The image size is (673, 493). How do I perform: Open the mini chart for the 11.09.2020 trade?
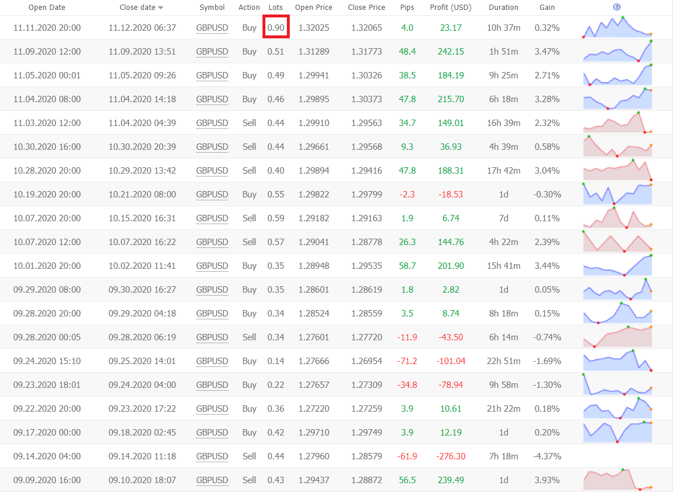(x=617, y=51)
